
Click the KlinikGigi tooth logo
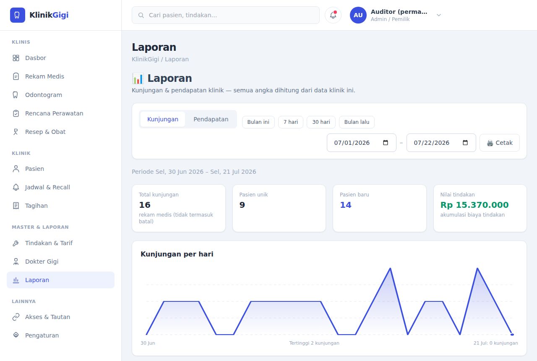(x=18, y=15)
